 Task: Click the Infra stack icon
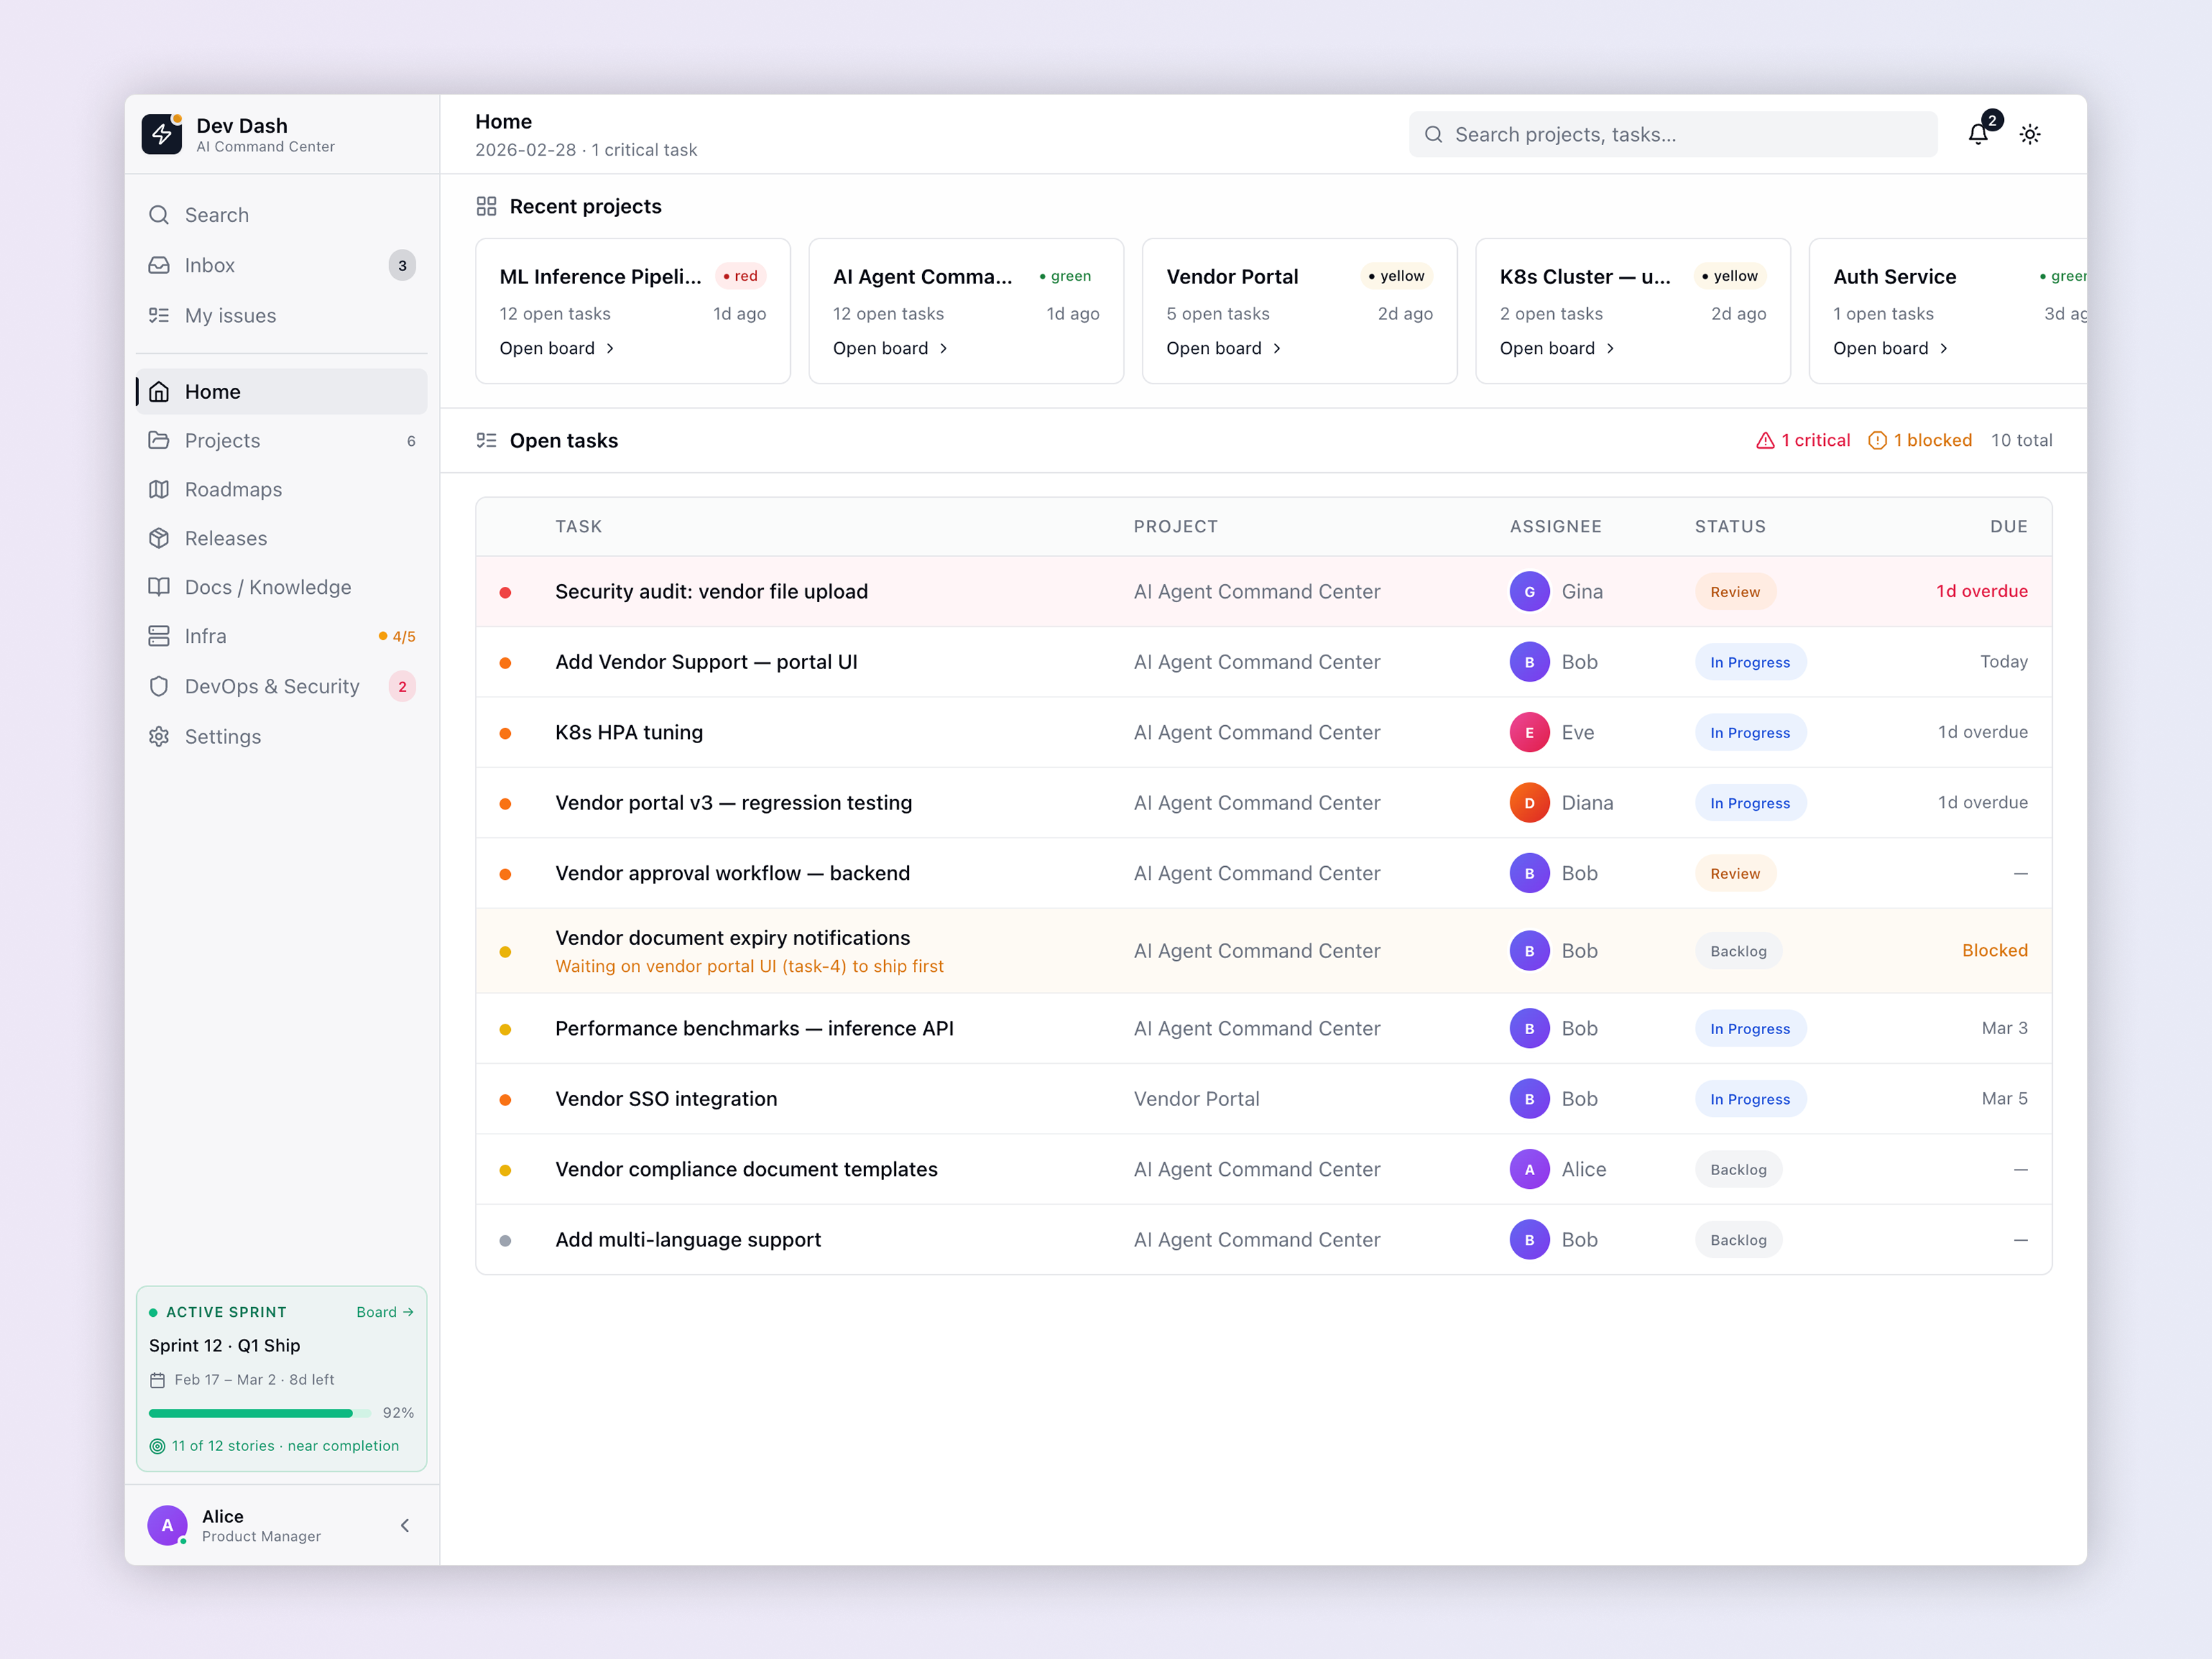(x=160, y=636)
